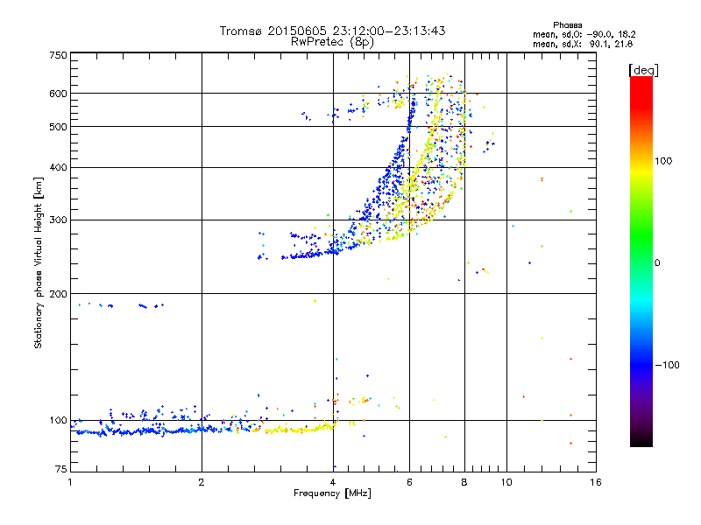The height and width of the screenshot is (525, 701).
Task: Click the '[deg]' colorbar unit label
Action: click(x=643, y=70)
